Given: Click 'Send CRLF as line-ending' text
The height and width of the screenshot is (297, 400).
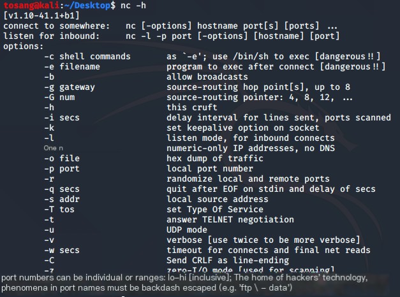Looking at the screenshot, I should click(228, 260).
